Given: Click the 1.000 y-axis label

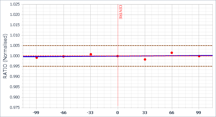Looking at the screenshot, I should (x=15, y=56).
